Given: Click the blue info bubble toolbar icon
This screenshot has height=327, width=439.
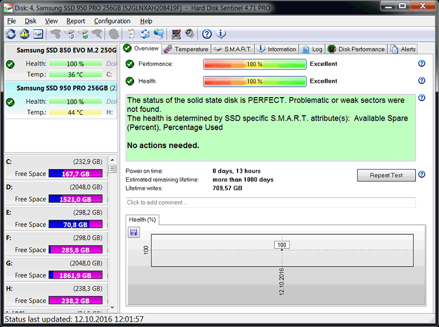Looking at the screenshot, I should pyautogui.click(x=221, y=34).
